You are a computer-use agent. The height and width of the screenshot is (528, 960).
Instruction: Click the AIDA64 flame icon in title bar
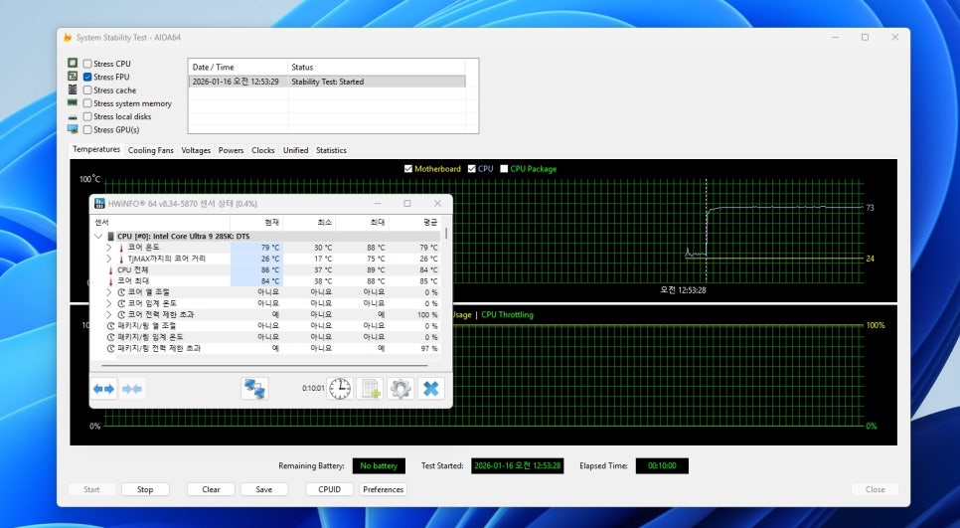coord(68,37)
